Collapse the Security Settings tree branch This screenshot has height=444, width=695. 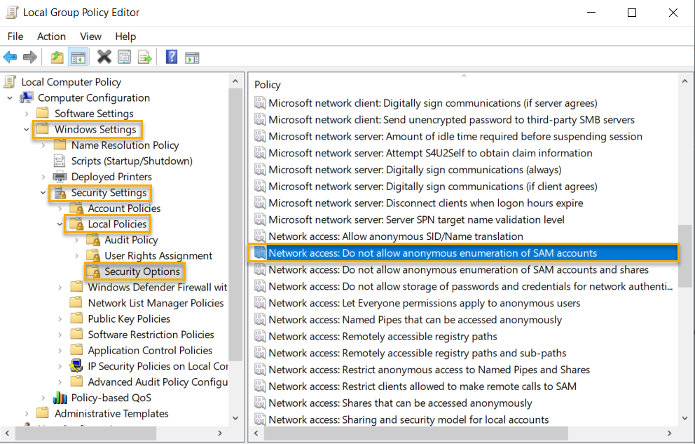click(43, 193)
